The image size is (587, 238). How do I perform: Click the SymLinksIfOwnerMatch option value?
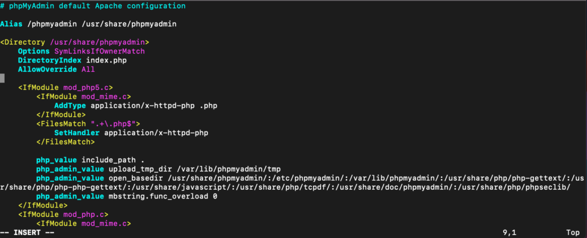pyautogui.click(x=100, y=52)
